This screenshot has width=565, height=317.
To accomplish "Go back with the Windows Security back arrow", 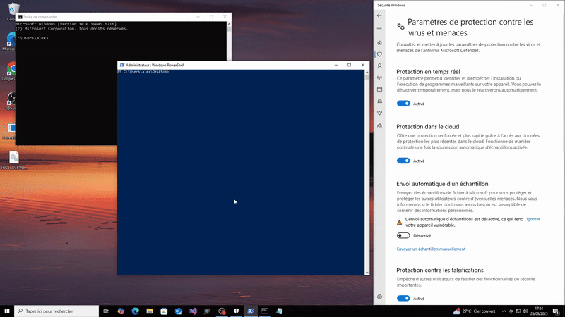I will (379, 15).
